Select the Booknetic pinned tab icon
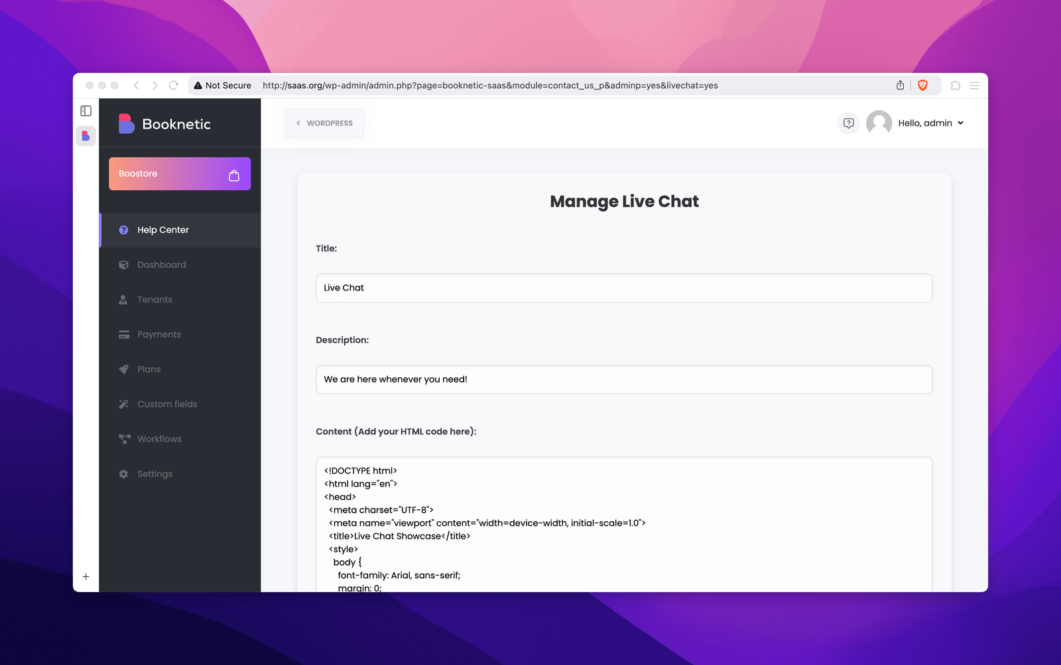The image size is (1061, 665). pyautogui.click(x=86, y=136)
